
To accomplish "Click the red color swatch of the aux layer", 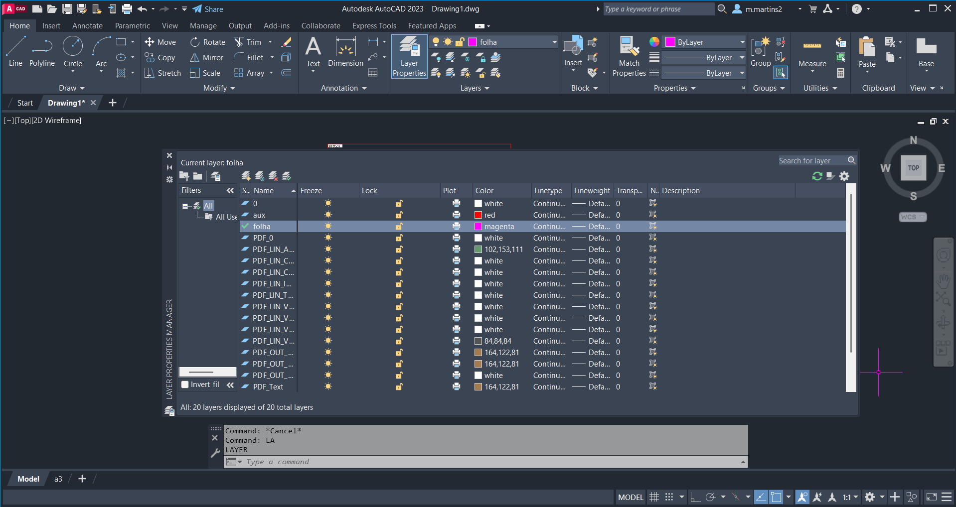I will (478, 215).
